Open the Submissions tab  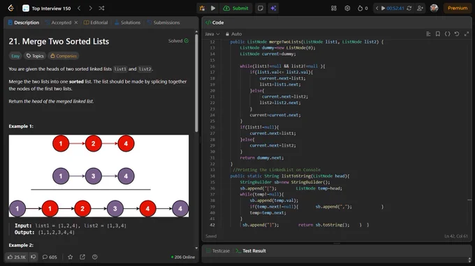pyautogui.click(x=163, y=23)
